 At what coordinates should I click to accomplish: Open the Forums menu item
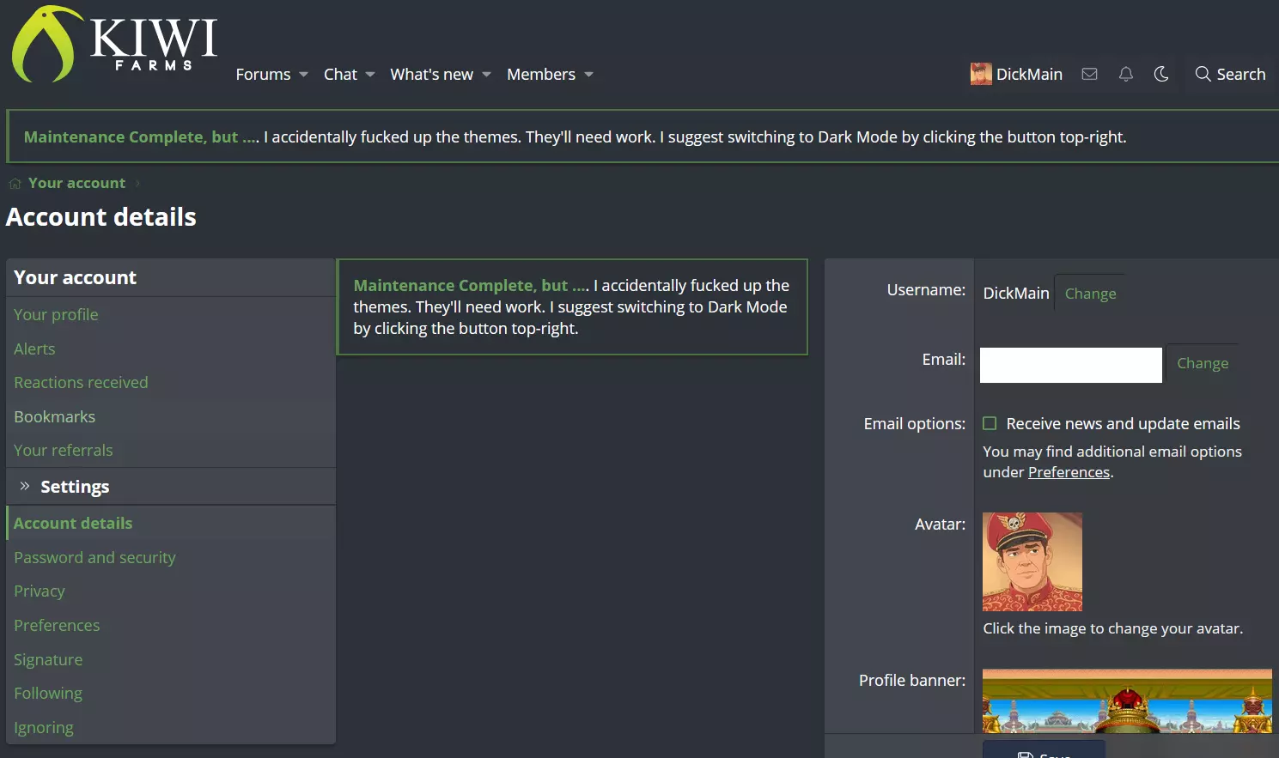click(x=263, y=75)
